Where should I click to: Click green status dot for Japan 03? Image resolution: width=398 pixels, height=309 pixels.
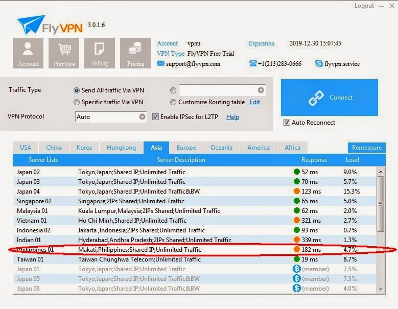point(297,181)
